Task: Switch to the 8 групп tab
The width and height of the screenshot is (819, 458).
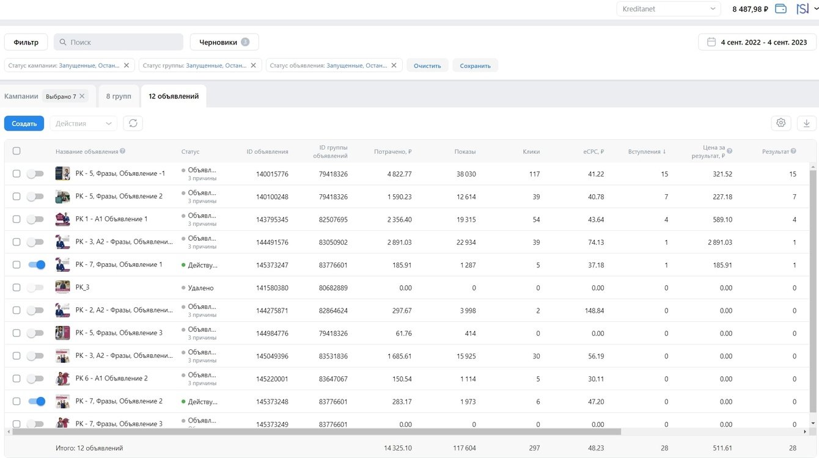Action: pos(119,96)
